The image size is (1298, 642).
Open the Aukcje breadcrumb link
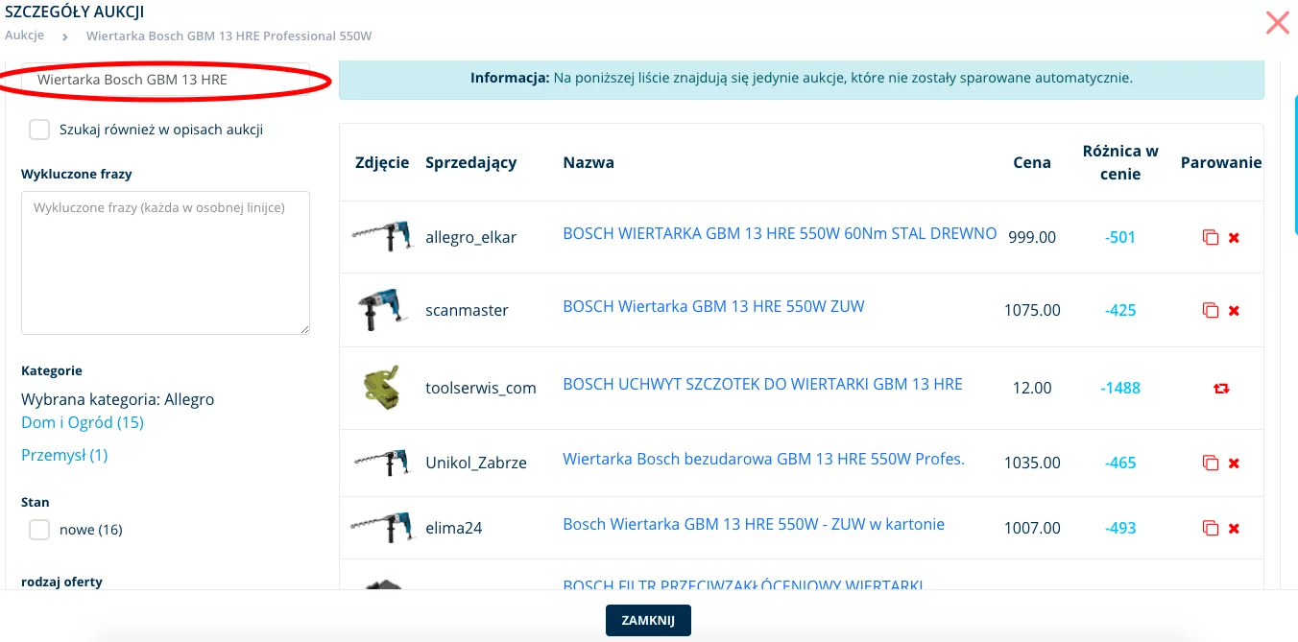pyautogui.click(x=25, y=36)
